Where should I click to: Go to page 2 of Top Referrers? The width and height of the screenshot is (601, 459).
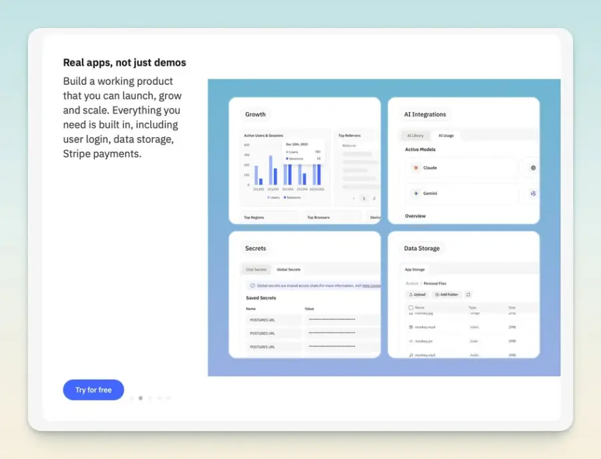(x=374, y=198)
